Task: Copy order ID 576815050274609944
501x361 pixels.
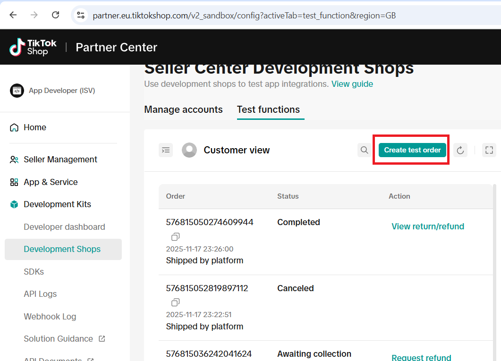Action: tap(176, 236)
